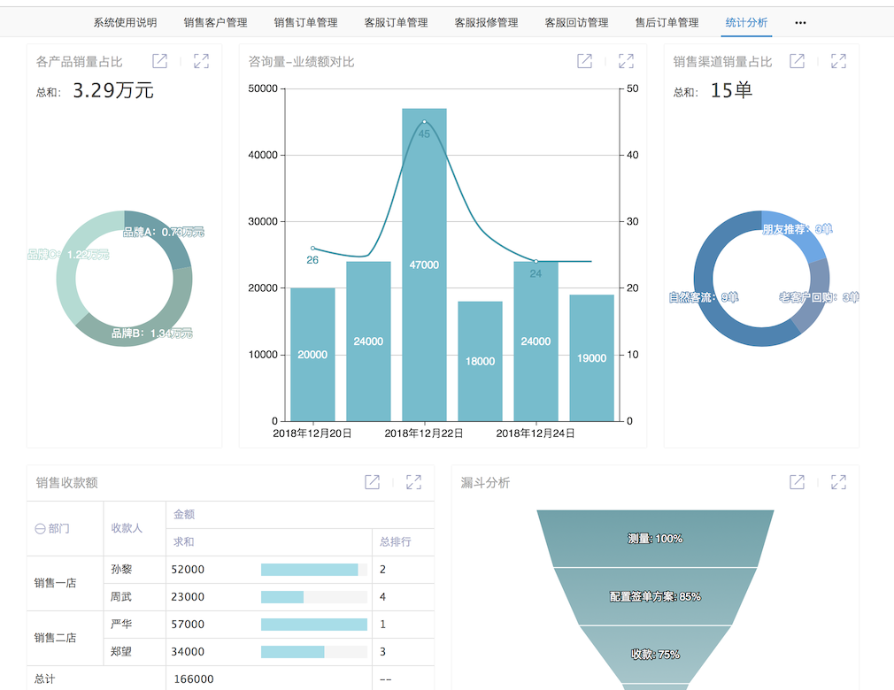Viewport: 894px width, 690px height.
Task: Click the 2018年12月22日 axis label
Action: (424, 433)
